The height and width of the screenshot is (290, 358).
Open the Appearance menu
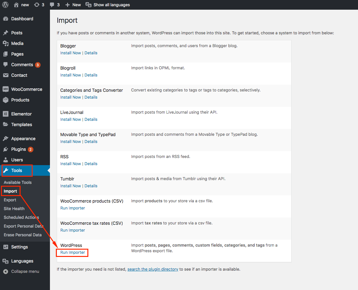(23, 139)
